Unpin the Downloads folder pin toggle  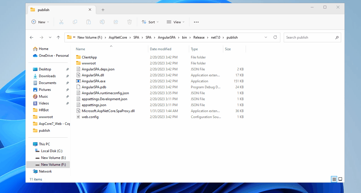[67, 76]
